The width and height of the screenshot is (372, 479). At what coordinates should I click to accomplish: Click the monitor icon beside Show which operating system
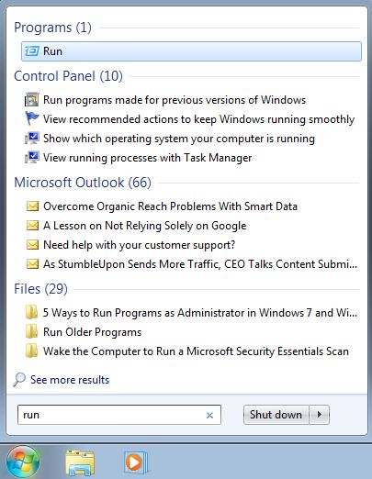click(32, 139)
